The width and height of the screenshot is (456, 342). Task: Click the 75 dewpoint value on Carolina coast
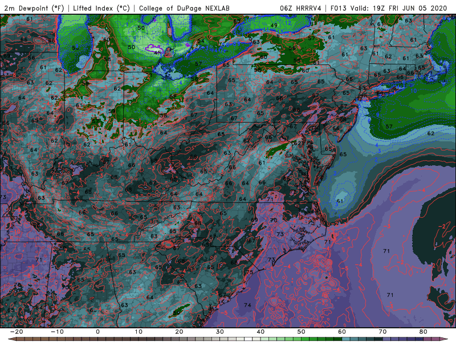(250, 272)
